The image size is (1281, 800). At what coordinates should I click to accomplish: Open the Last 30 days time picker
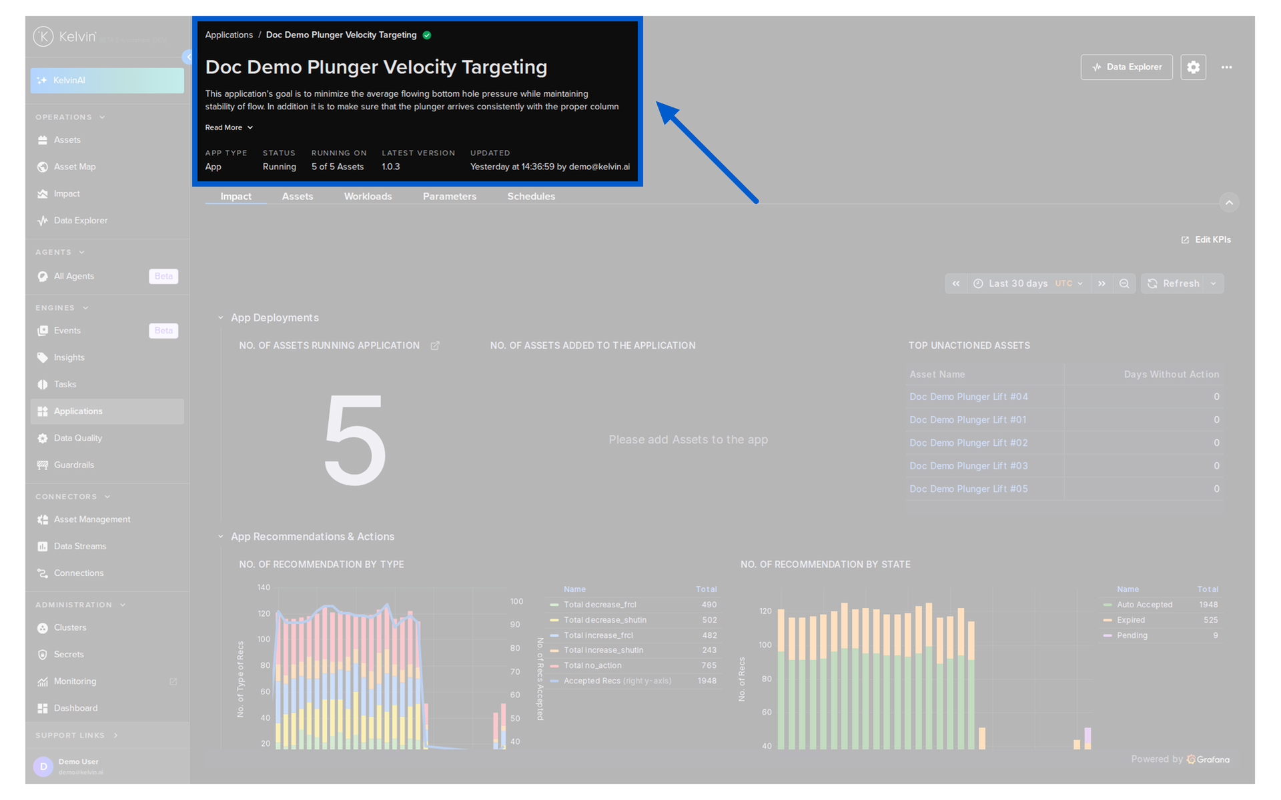pyautogui.click(x=1027, y=283)
